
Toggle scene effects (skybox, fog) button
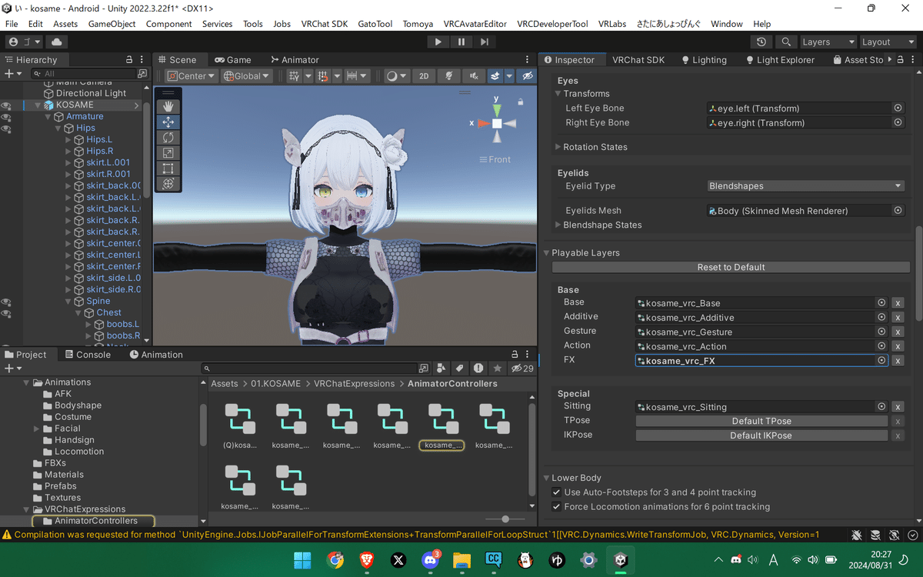(x=496, y=75)
